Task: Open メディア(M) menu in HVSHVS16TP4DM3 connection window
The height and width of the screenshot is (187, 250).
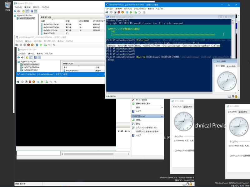Action: (128, 9)
